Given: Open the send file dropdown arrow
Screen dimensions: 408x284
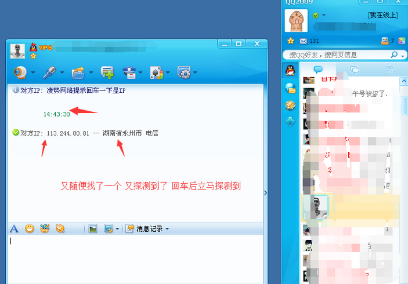Looking at the screenshot, I should click(x=91, y=72).
